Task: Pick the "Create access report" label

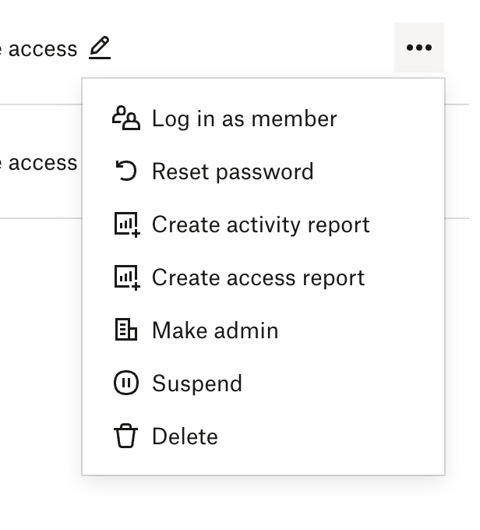Action: pos(258,277)
